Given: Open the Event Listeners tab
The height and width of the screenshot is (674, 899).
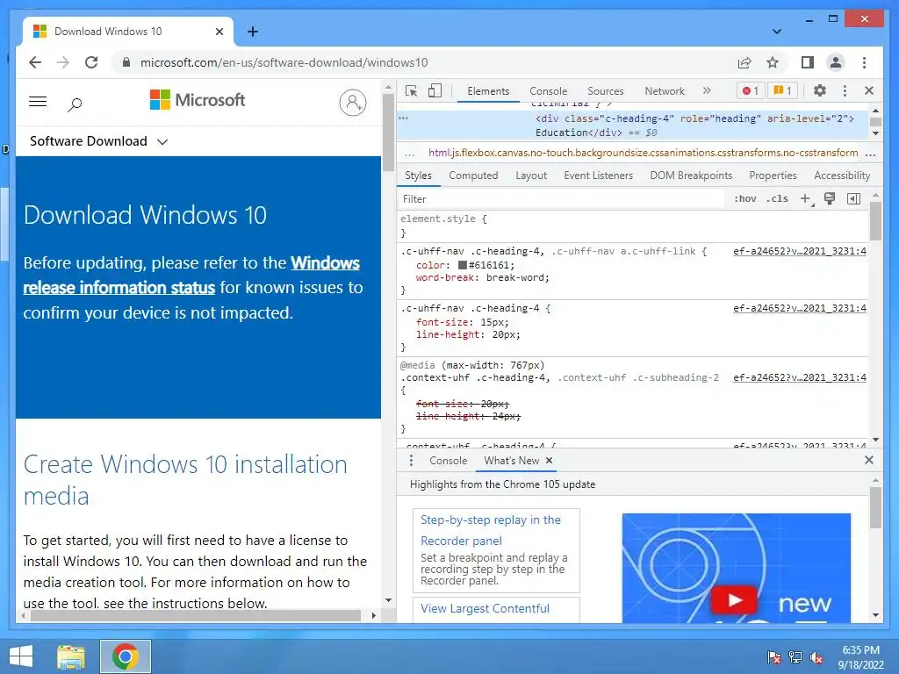Looking at the screenshot, I should [x=598, y=176].
